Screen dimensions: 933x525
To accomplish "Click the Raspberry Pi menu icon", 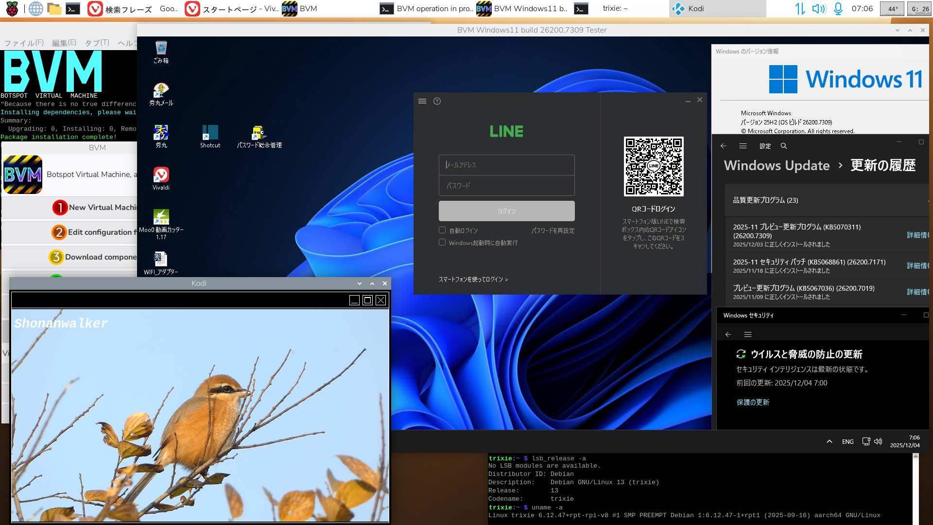I will pos(12,9).
